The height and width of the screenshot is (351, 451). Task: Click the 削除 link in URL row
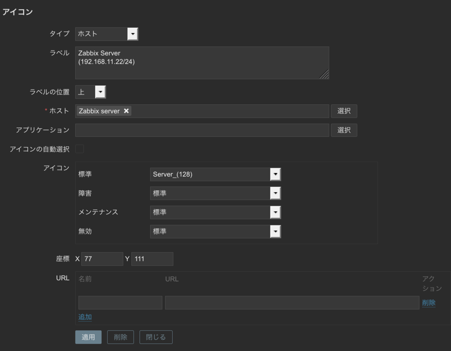pyautogui.click(x=429, y=303)
